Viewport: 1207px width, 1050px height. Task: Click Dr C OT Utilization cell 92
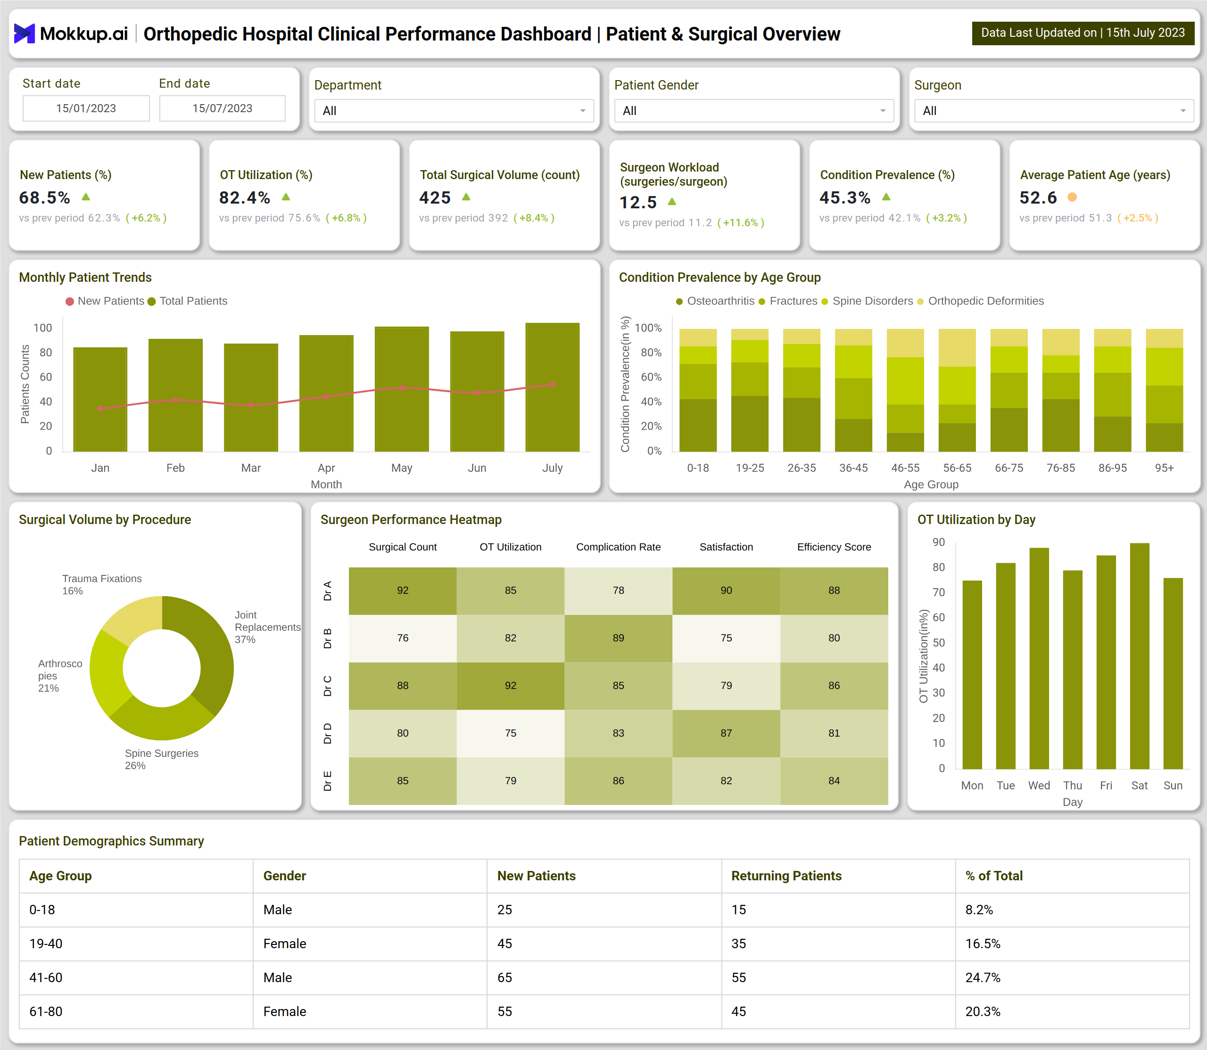(x=511, y=686)
